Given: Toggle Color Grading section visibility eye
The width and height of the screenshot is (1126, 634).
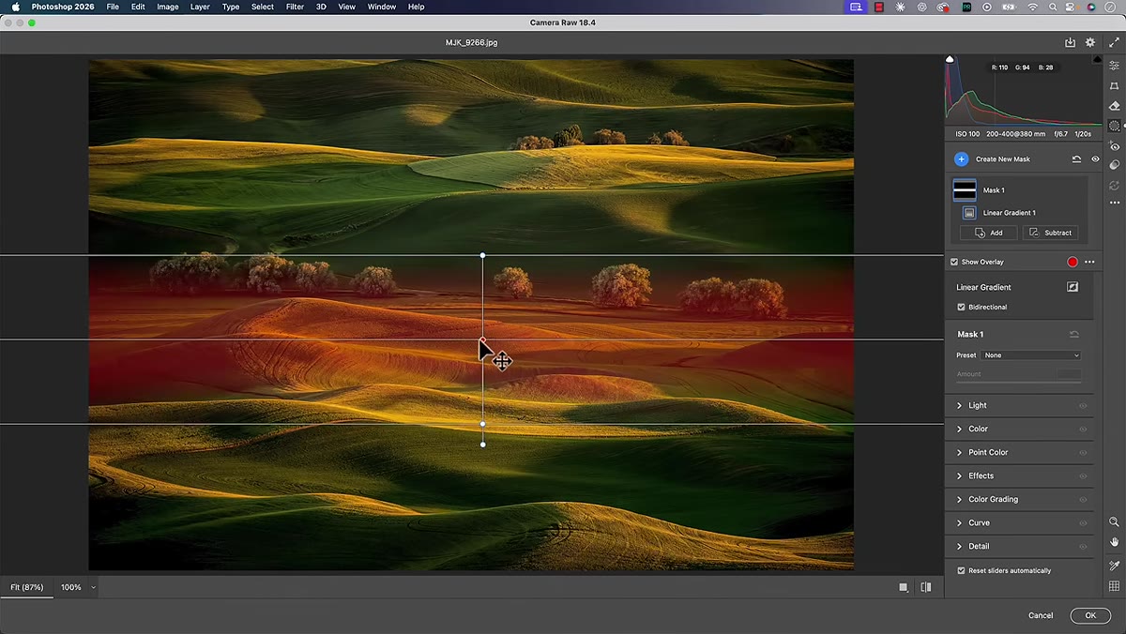Looking at the screenshot, I should tap(1083, 499).
